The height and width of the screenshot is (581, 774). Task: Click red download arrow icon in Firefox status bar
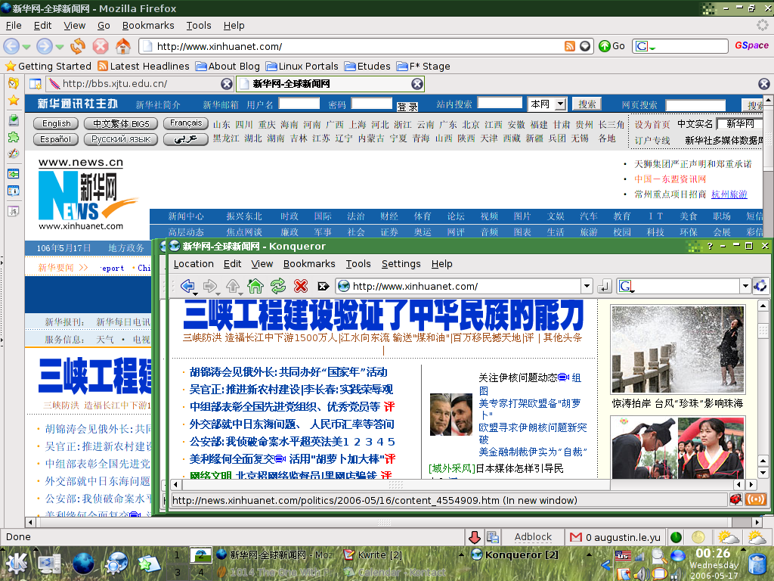click(x=475, y=537)
